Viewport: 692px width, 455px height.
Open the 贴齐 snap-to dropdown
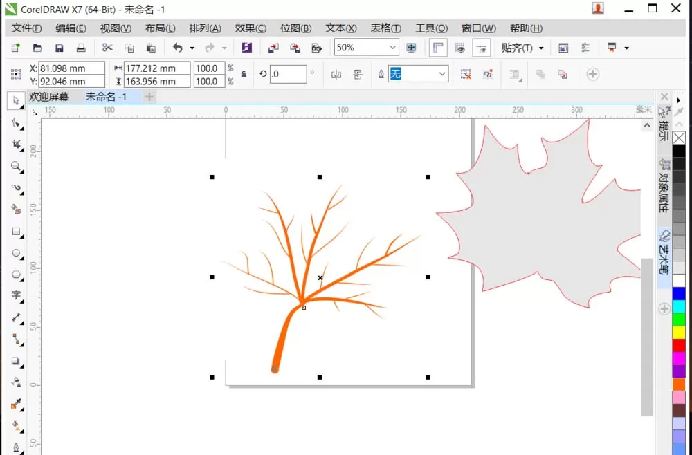(522, 48)
